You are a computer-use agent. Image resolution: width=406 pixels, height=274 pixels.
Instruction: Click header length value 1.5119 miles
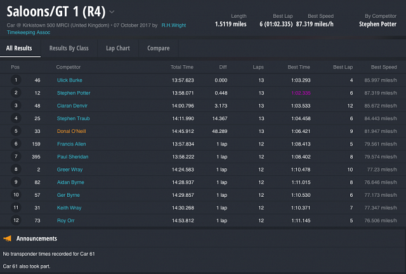(x=230, y=24)
